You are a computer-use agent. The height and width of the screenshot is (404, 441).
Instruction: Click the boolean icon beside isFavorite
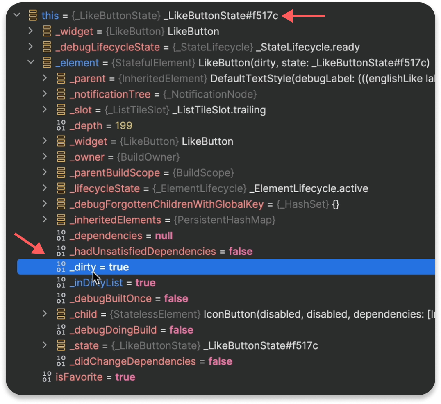[x=47, y=377]
